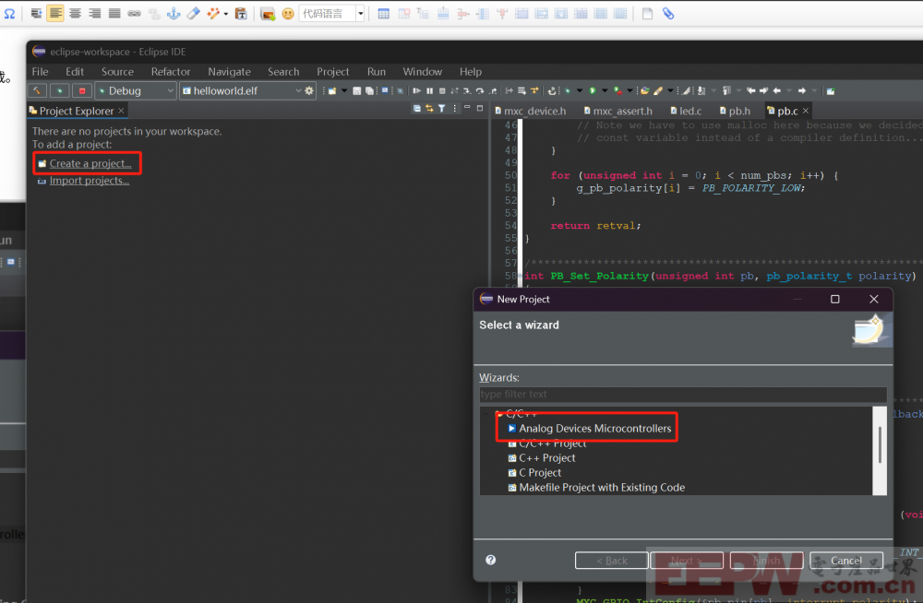Viewport: 923px width, 603px height.
Task: Click the green Run launch icon
Action: [593, 90]
